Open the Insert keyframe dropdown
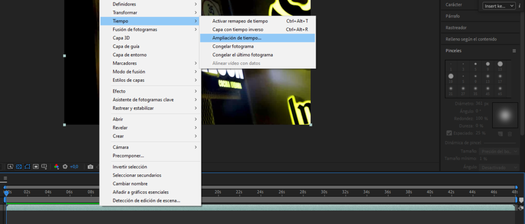 pyautogui.click(x=498, y=6)
